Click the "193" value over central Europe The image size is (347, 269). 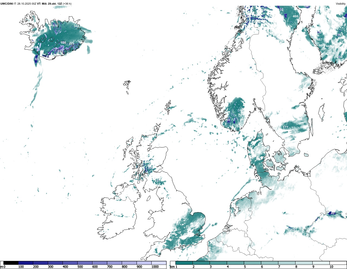[x=294, y=230]
